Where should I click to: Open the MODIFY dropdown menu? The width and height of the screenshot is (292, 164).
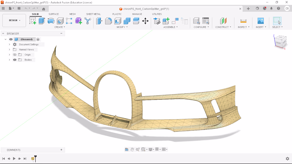pyautogui.click(x=122, y=27)
